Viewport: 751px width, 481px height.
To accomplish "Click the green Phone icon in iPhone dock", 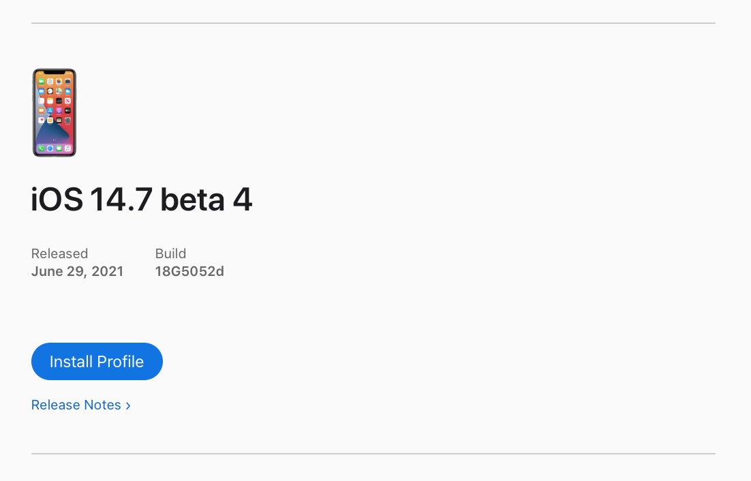I will 41,149.
